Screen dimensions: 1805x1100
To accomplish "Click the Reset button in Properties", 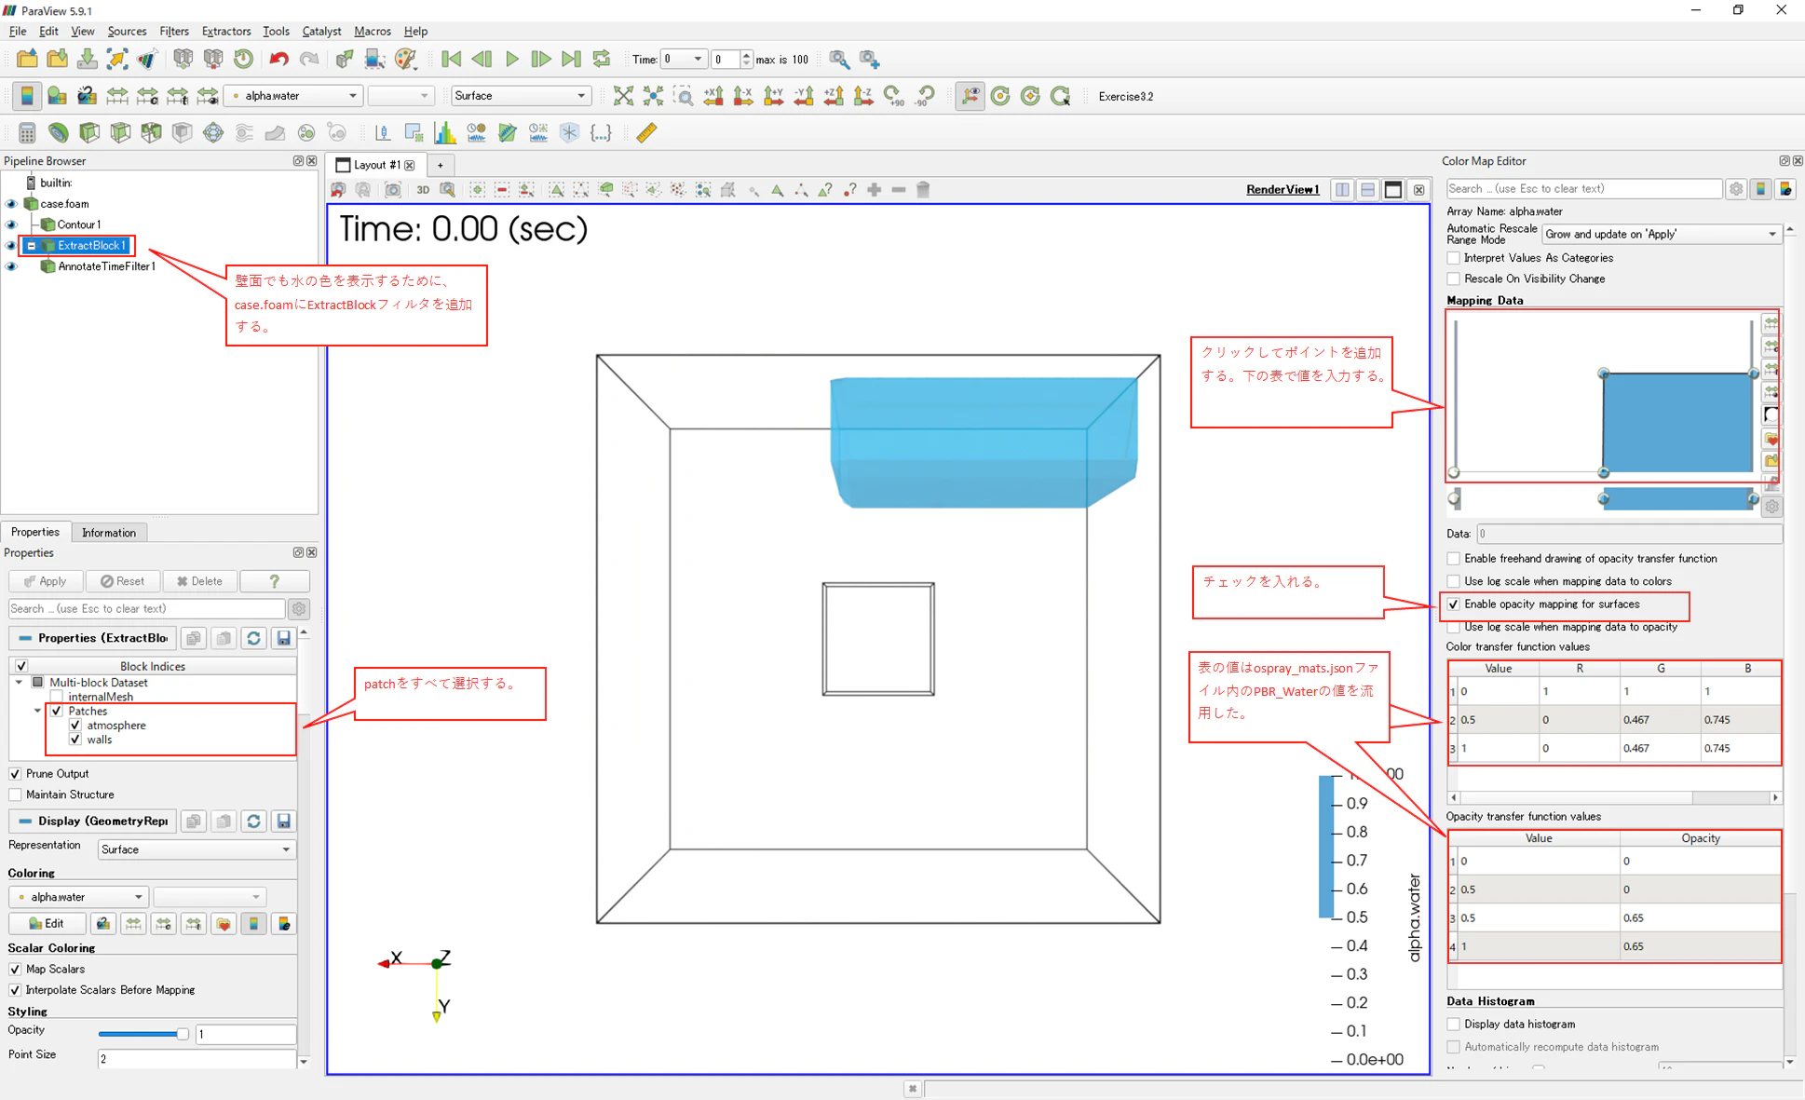I will coord(123,581).
